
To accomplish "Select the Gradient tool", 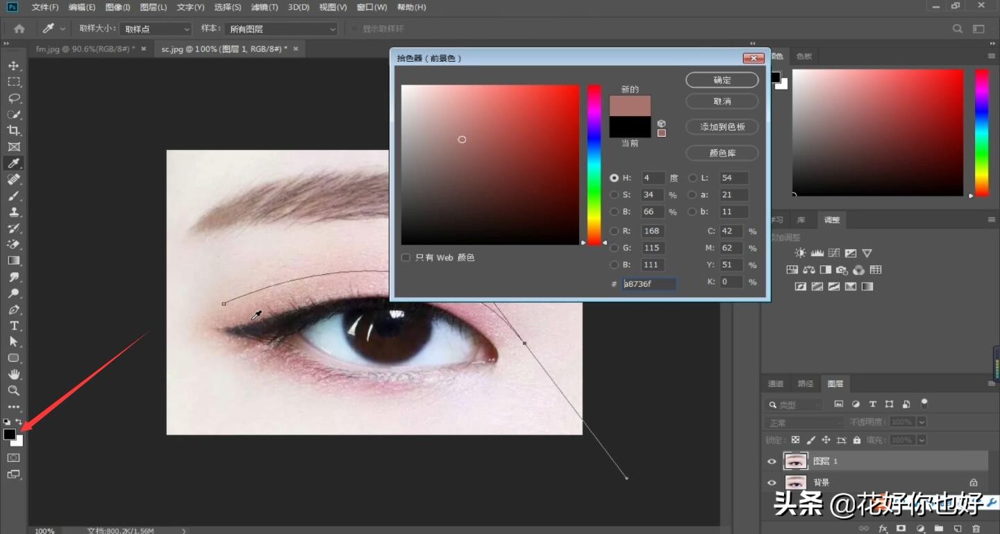I will (13, 260).
